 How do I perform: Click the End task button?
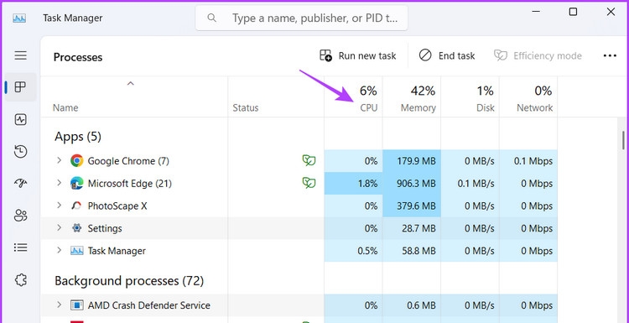coord(447,55)
